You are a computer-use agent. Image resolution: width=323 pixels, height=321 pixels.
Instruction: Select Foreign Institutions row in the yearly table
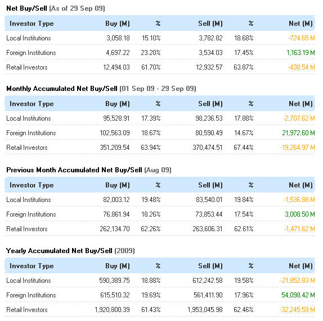point(160,295)
